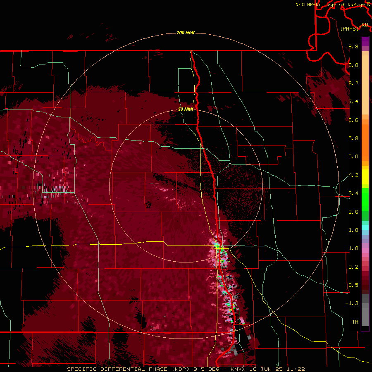
Task: Select the 8.2 scale value
Action: coord(353,83)
